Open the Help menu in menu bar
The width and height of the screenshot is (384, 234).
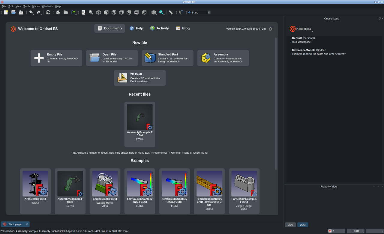point(58,6)
